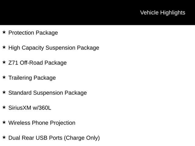The height and width of the screenshot is (146, 195).
Task: Select the Trailering Package text
Action: (x=32, y=78)
